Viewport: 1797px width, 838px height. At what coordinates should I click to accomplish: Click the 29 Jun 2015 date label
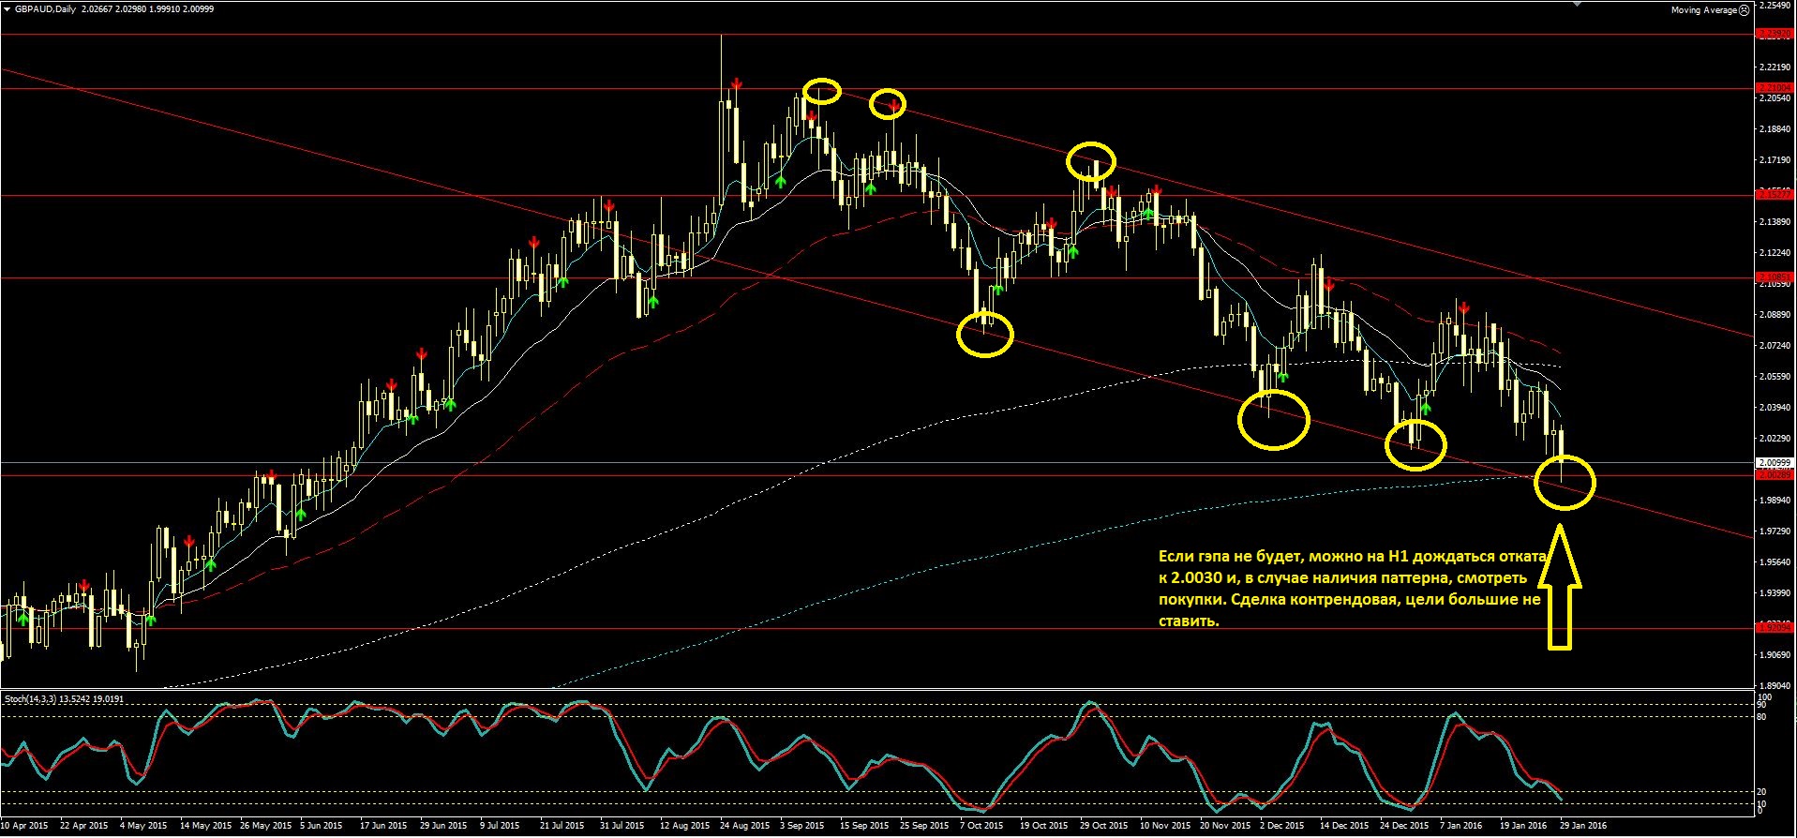443,826
